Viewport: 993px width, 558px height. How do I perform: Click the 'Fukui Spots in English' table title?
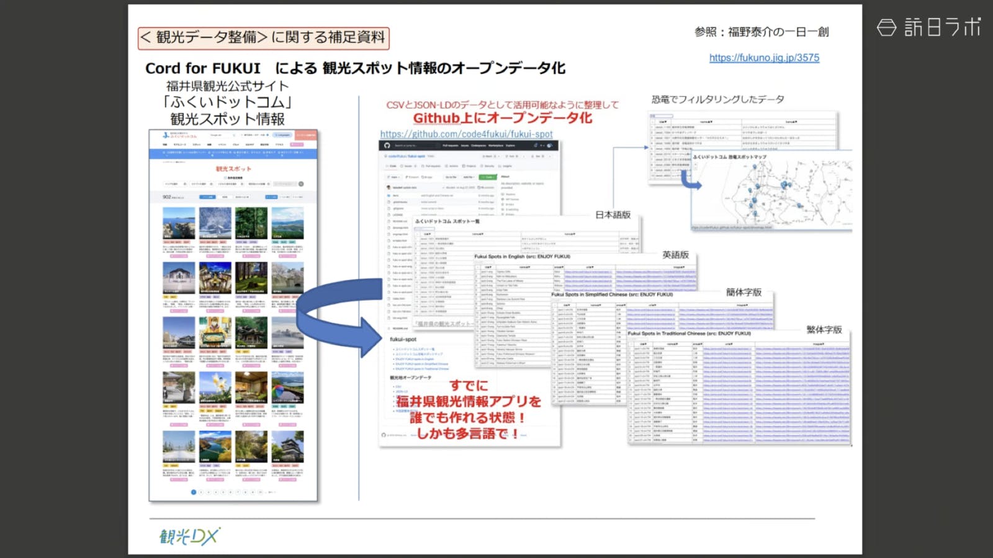click(522, 257)
